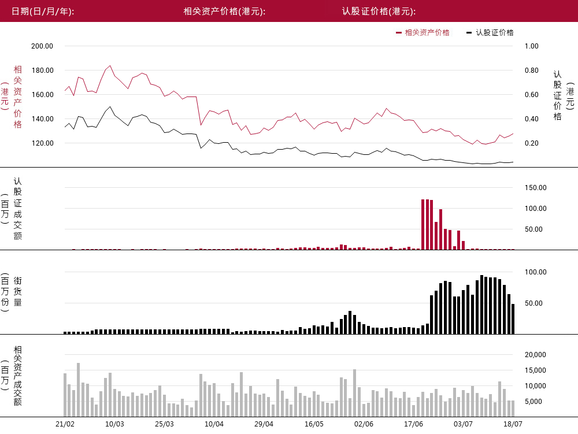Click the 29/04 date tick label
This screenshot has width=578, height=434.
(264, 424)
